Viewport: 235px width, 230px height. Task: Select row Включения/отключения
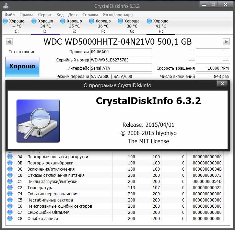tap(115, 169)
